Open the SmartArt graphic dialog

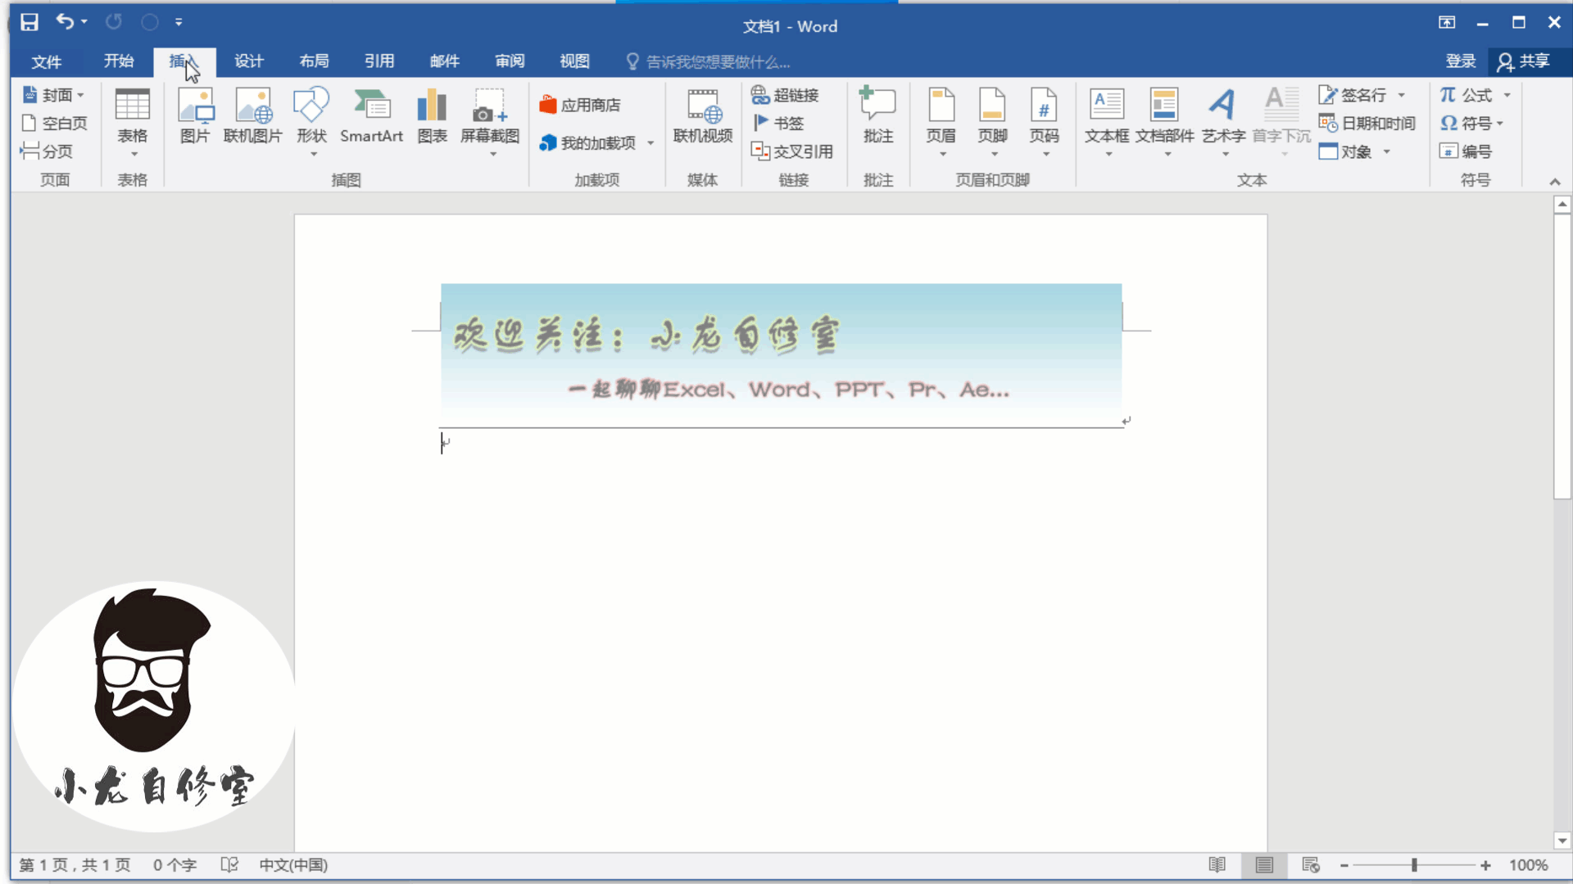371,115
